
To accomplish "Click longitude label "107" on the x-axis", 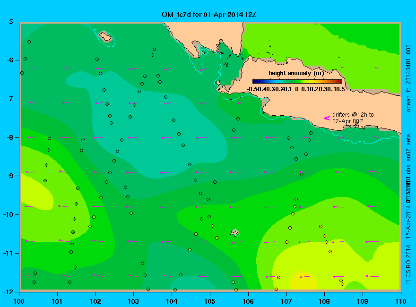I will point(286,301).
